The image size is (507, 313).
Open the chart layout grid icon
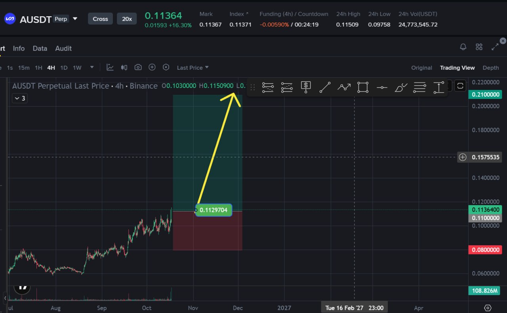(479, 47)
